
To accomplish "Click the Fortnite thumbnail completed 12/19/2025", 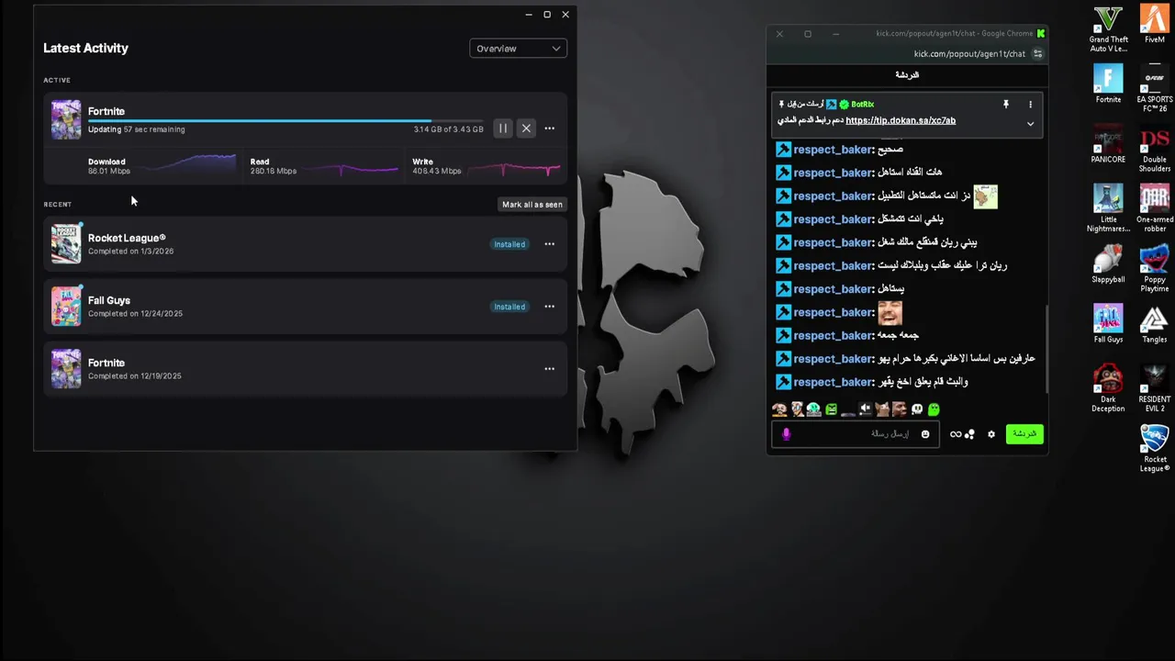I will click(66, 369).
